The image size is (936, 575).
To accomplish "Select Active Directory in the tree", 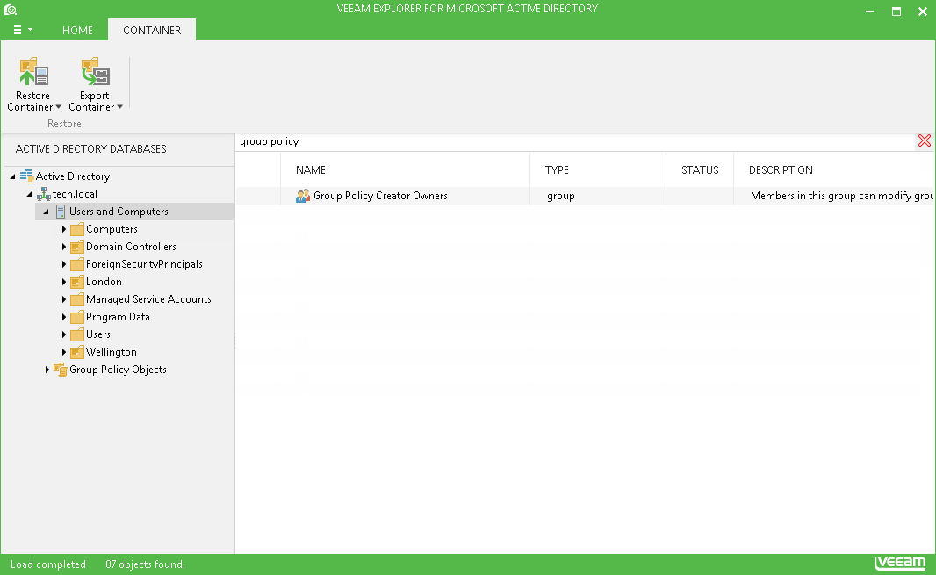I will [73, 176].
